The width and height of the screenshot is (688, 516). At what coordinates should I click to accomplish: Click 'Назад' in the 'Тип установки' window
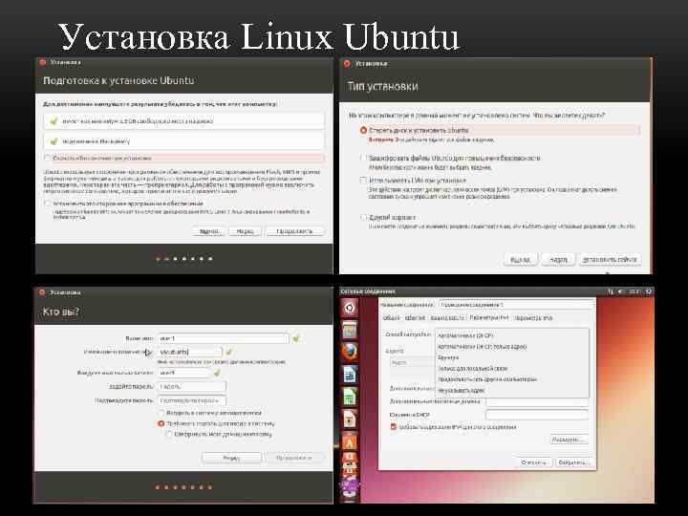[x=558, y=259]
